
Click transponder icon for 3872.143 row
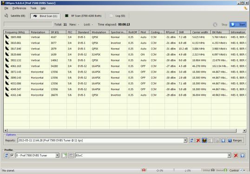[x=7, y=72]
